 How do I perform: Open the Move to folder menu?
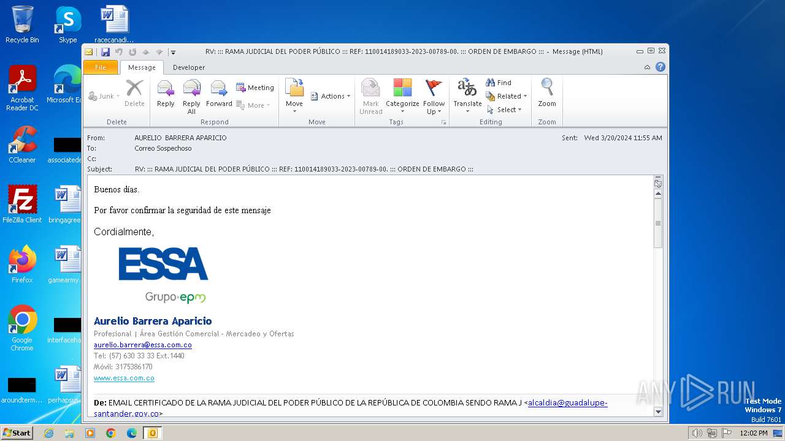pos(294,95)
